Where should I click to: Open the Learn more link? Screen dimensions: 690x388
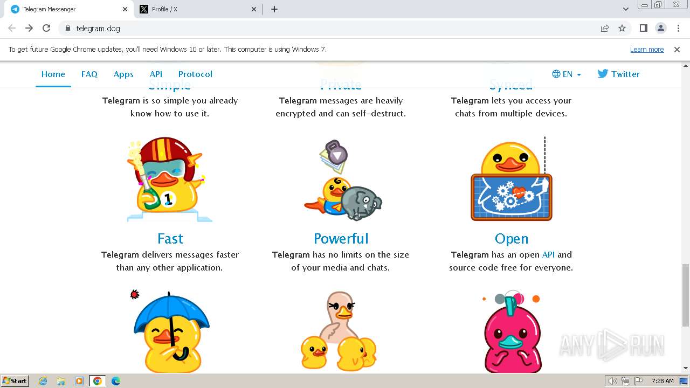click(x=647, y=49)
